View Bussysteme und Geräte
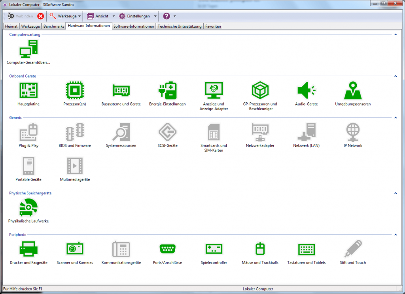The height and width of the screenshot is (294, 405). [x=121, y=91]
